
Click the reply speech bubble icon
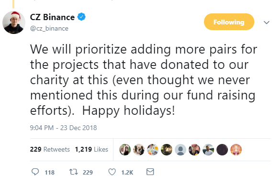[x=35, y=172]
